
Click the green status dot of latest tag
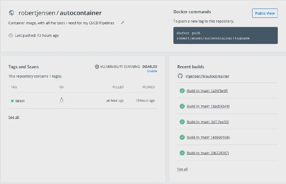point(12,101)
